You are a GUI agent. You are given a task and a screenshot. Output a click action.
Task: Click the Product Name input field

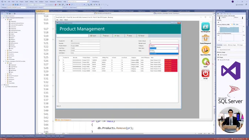[85, 46]
